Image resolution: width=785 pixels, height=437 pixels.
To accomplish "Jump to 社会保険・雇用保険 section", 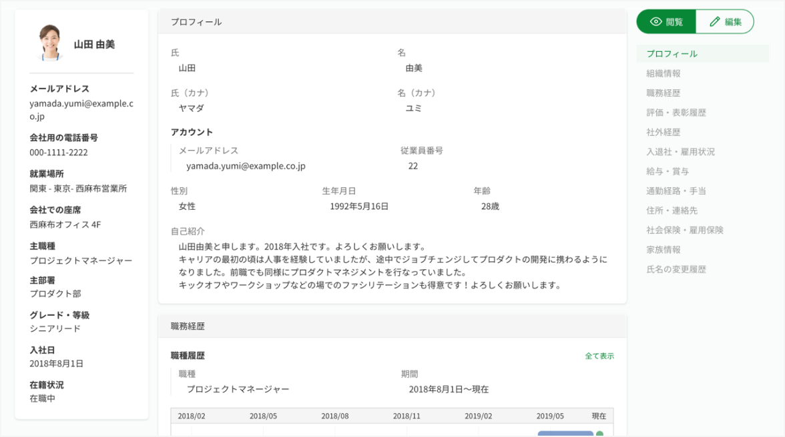I will pyautogui.click(x=685, y=230).
